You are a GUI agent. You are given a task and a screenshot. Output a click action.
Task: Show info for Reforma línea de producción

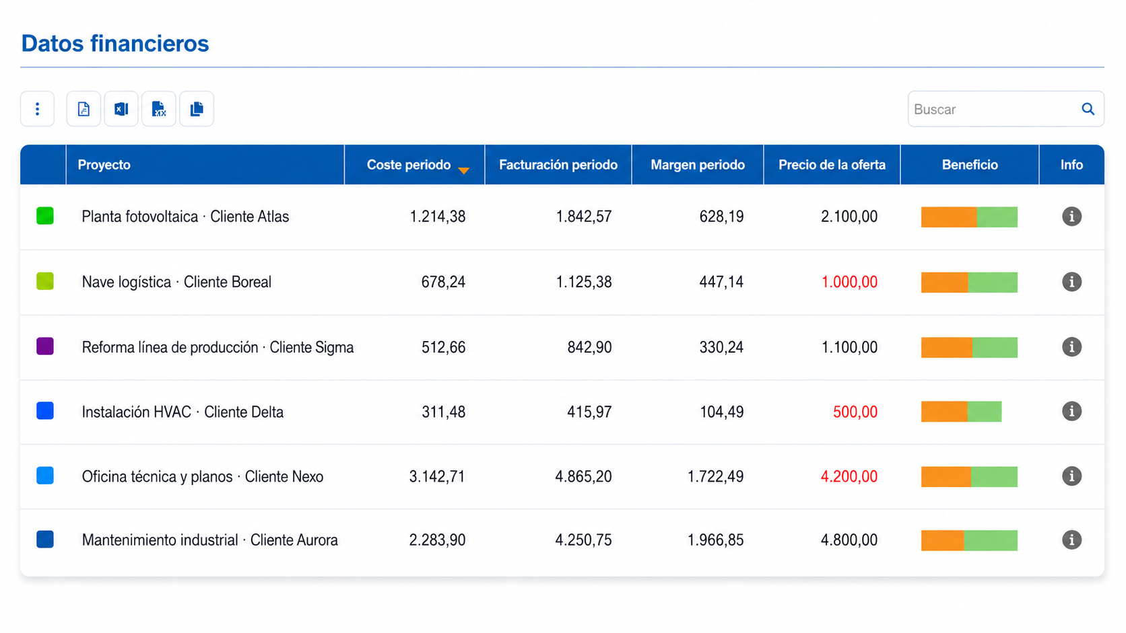(x=1071, y=347)
